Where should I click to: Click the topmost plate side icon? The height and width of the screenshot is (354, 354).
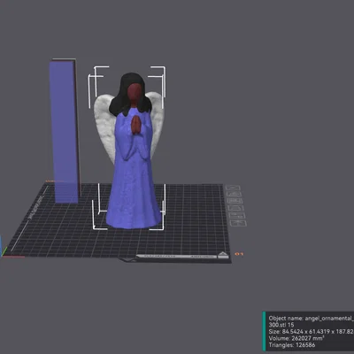[233, 188]
